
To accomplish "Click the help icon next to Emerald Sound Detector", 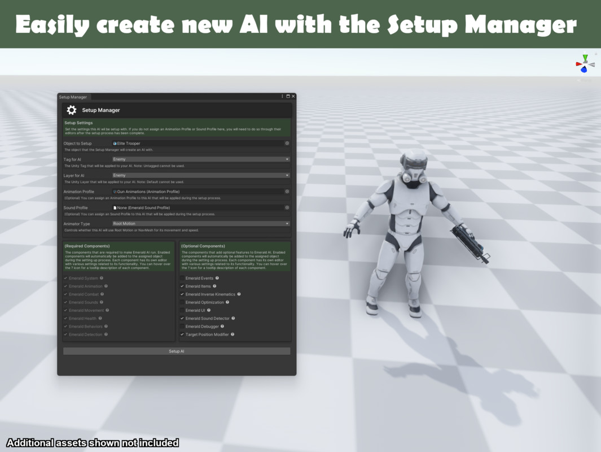I will click(x=234, y=319).
